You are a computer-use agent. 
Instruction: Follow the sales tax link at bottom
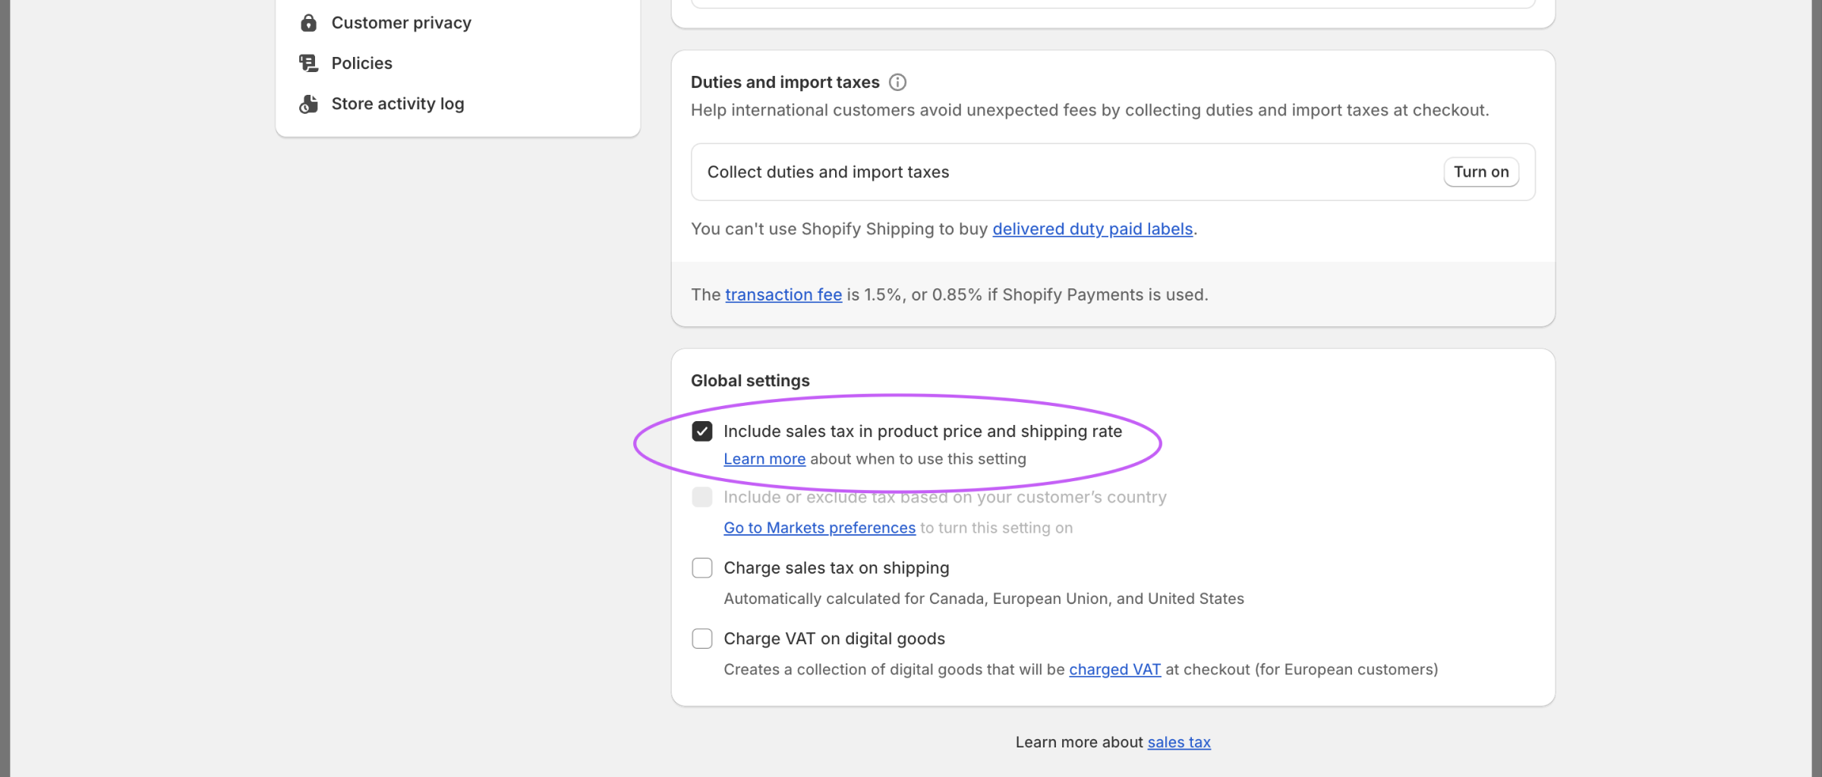1178,742
